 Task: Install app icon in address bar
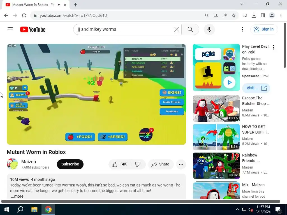click(216, 15)
